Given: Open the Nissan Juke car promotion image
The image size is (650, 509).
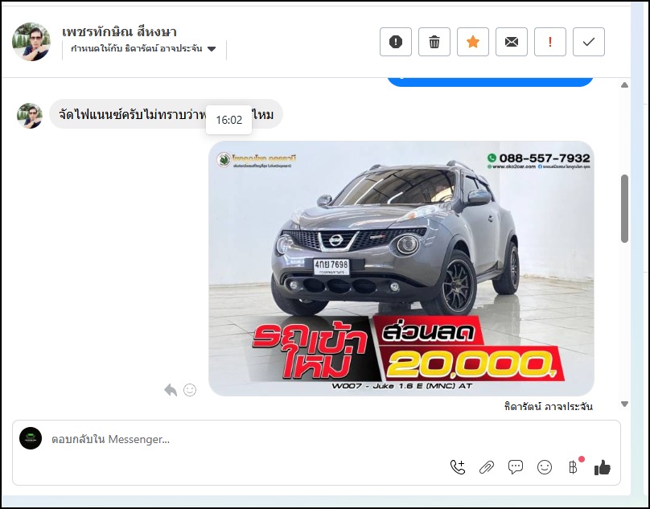Looking at the screenshot, I should (401, 269).
